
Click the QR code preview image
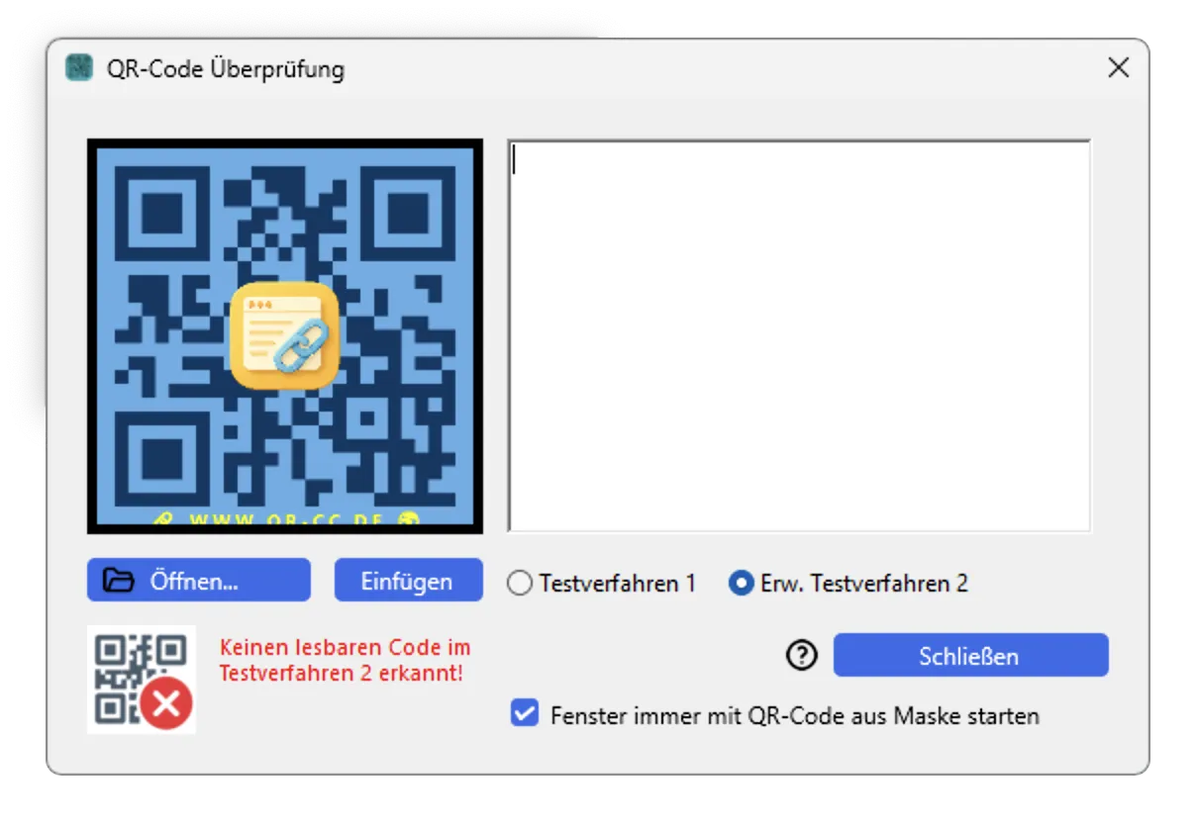[285, 336]
